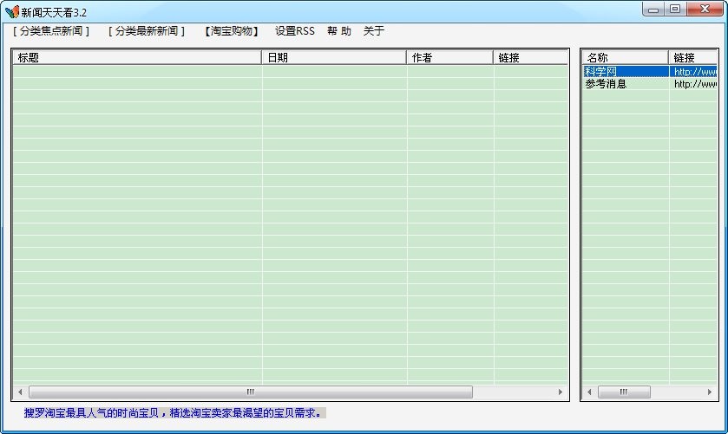Click the feed list horizontal scrollbar thumb
728x434 pixels.
pyautogui.click(x=624, y=392)
